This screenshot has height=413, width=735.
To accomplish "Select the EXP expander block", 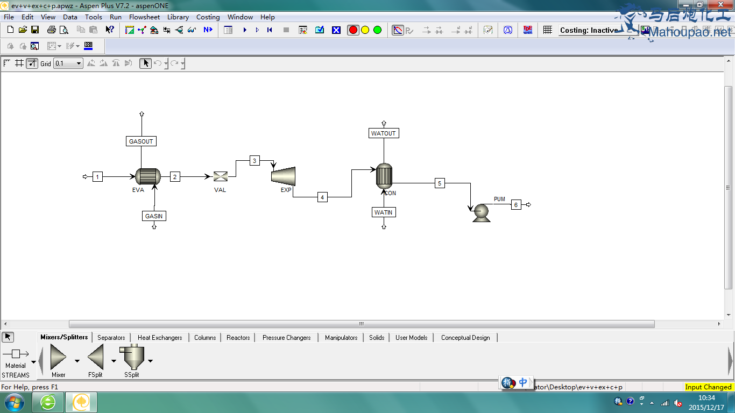I will pos(284,175).
